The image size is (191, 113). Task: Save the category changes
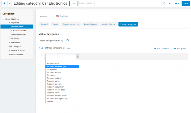[186, 4]
